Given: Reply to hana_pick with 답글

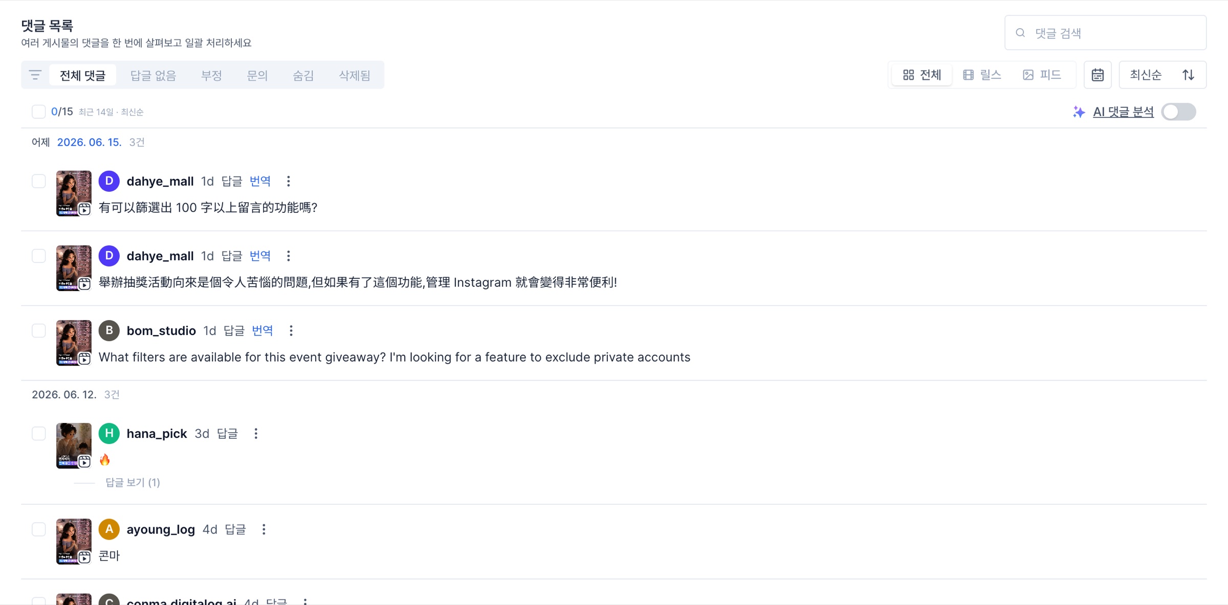Looking at the screenshot, I should pos(227,434).
